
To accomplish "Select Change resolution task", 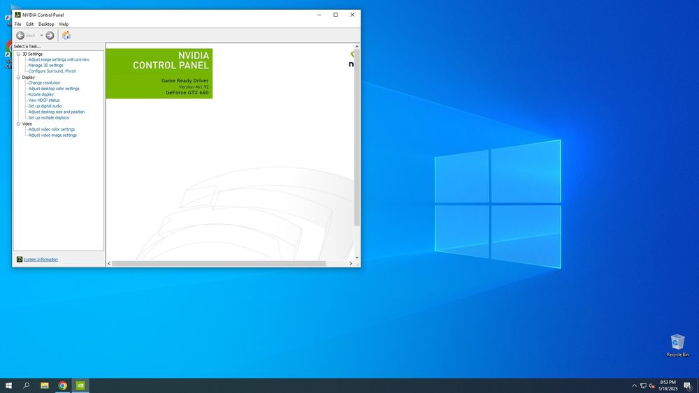I will pos(44,83).
